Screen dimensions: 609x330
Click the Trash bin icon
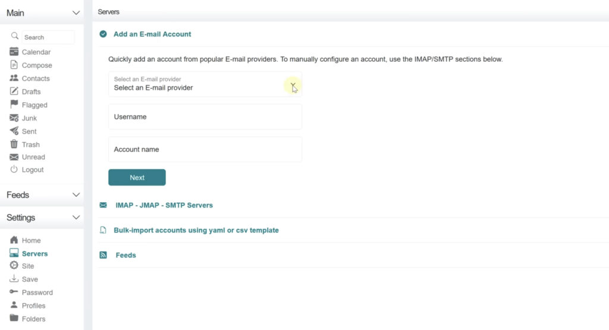pos(14,144)
